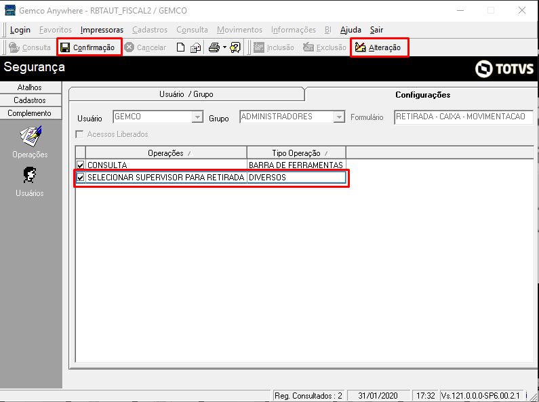Image resolution: width=539 pixels, height=402 pixels.
Task: Click the 31/01/2020 date in status bar
Action: tap(378, 396)
